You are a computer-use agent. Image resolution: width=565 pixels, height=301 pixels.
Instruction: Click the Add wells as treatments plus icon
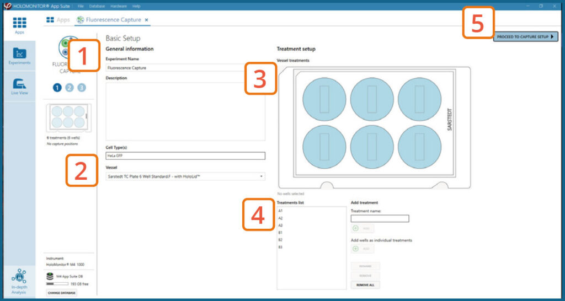[355, 249]
